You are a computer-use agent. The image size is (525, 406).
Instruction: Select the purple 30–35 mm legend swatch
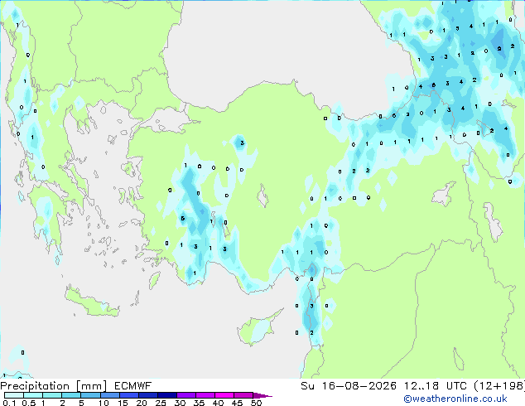(186, 395)
